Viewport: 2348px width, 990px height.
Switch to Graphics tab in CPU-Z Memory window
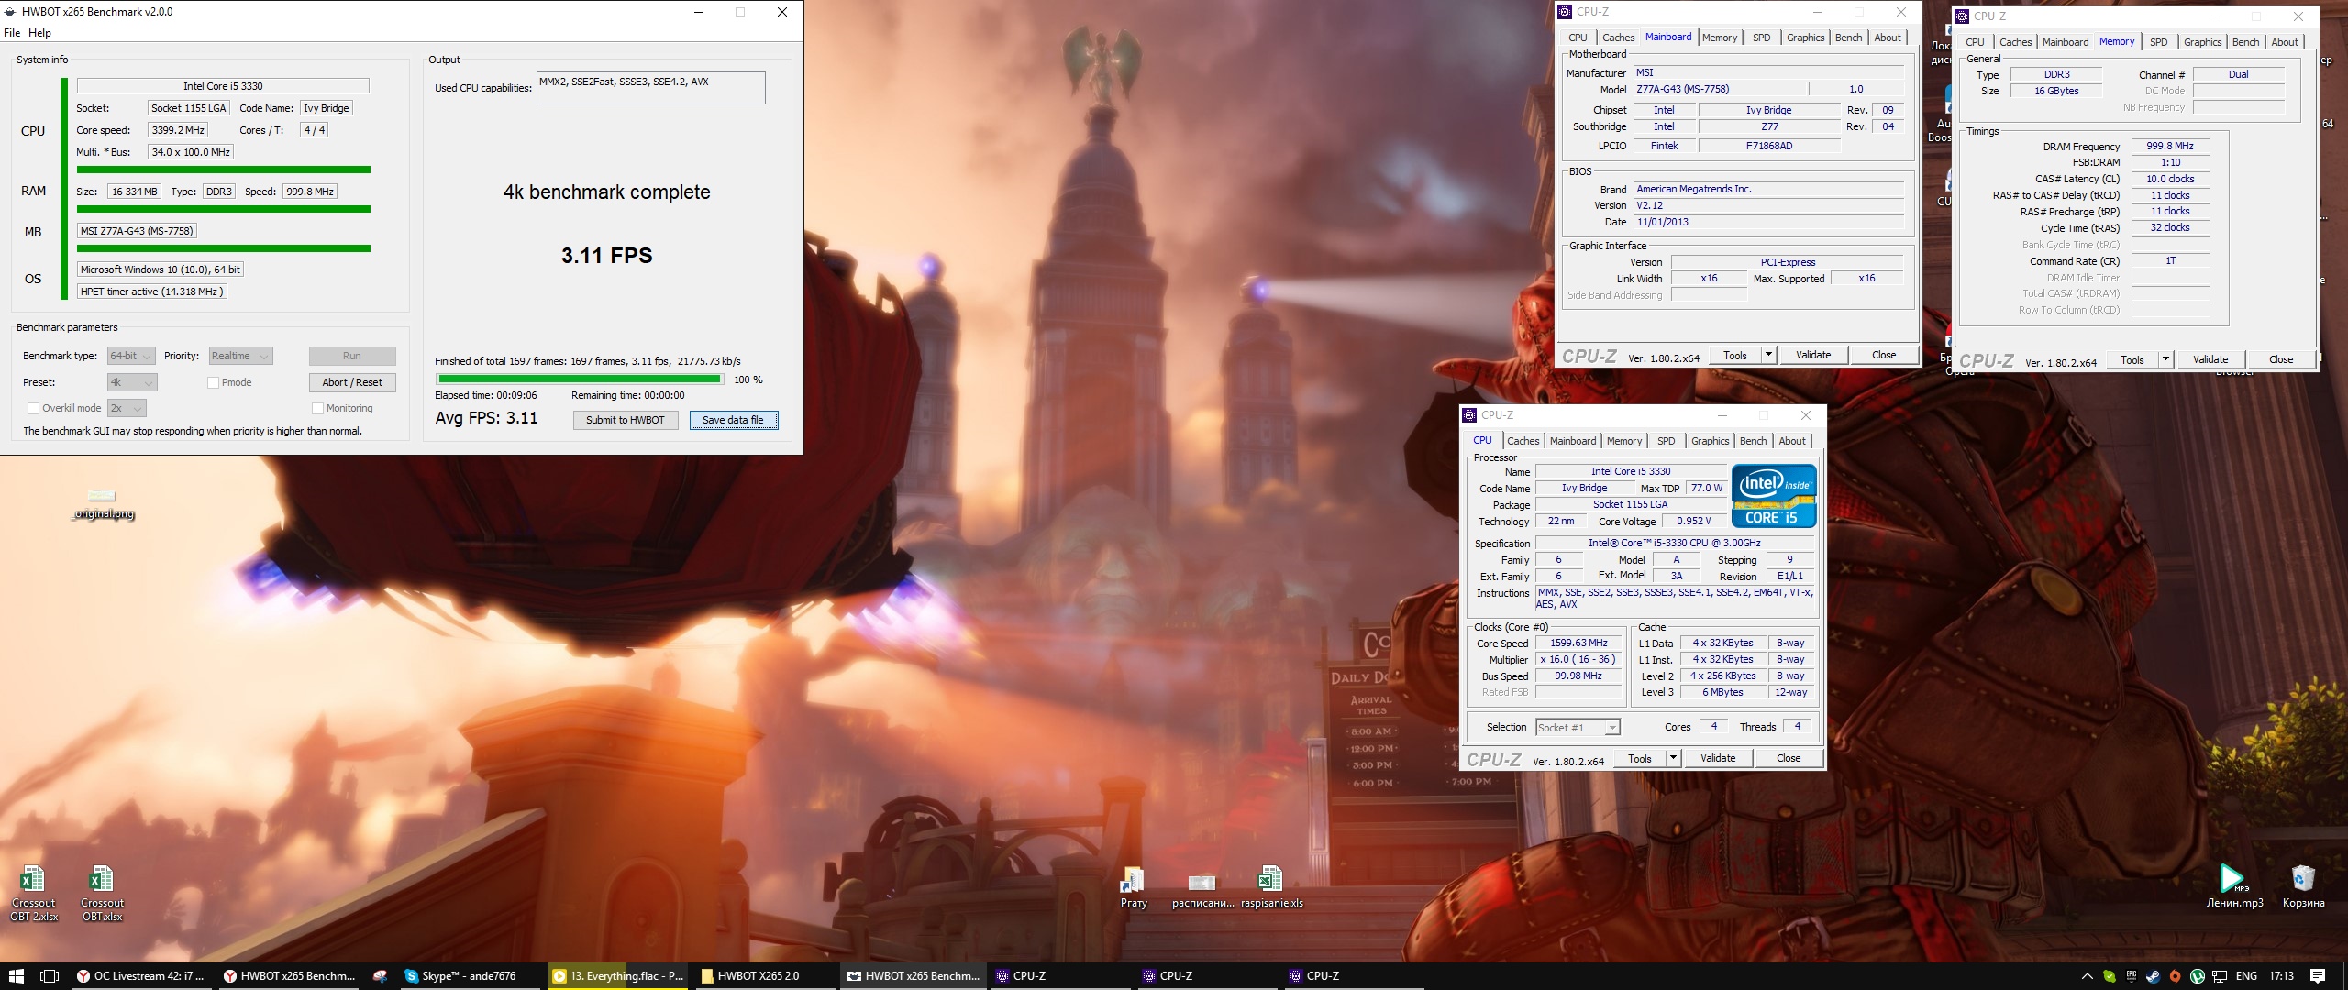coord(2202,42)
